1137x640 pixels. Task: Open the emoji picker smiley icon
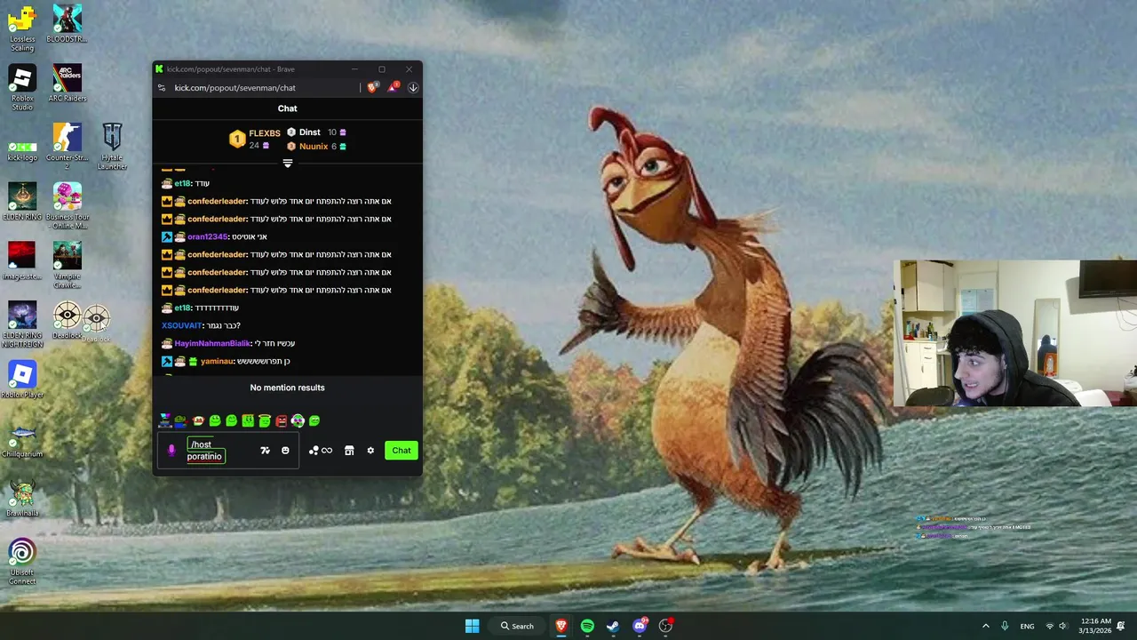point(285,451)
